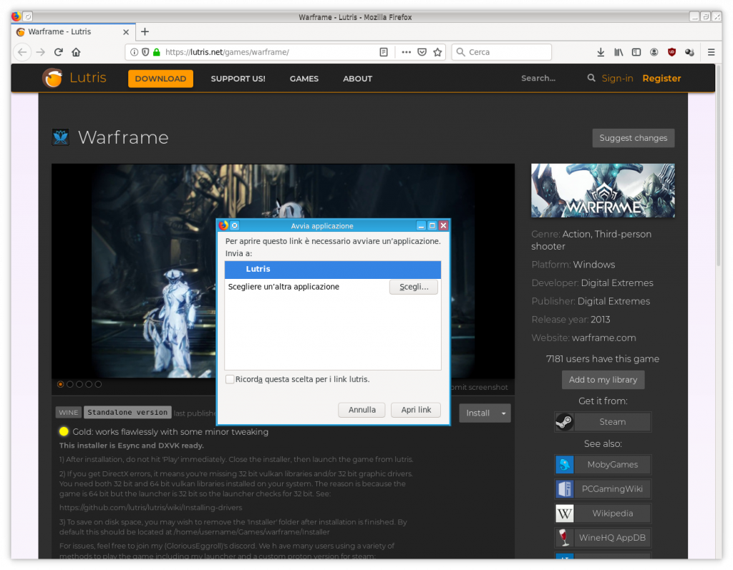
Task: Open the warframe.com website link
Action: (603, 338)
